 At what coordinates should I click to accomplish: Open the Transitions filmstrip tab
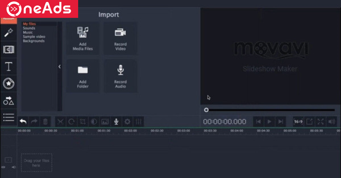[x=9, y=50]
